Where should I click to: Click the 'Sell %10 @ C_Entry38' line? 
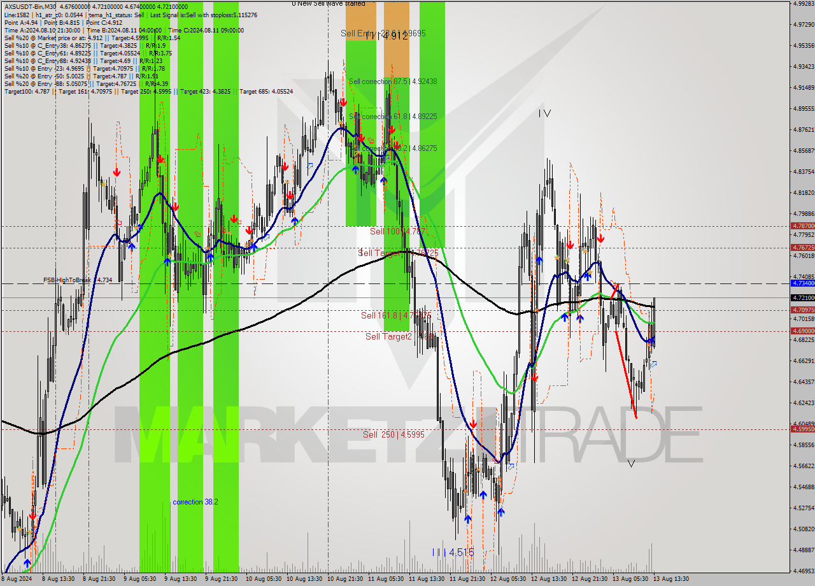(x=85, y=46)
